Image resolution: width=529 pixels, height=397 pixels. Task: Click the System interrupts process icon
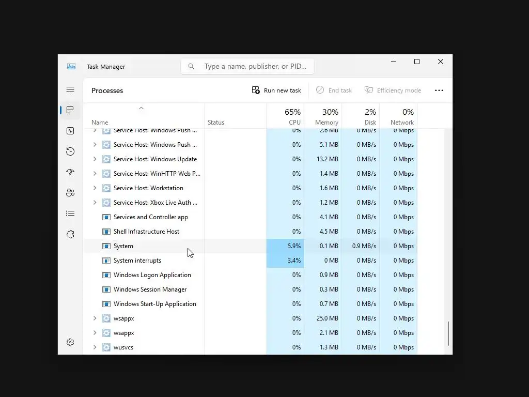point(106,261)
